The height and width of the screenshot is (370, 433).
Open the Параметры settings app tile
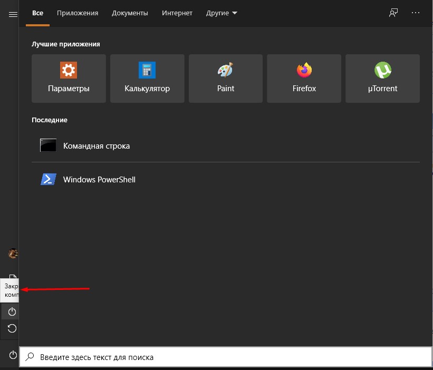(69, 79)
